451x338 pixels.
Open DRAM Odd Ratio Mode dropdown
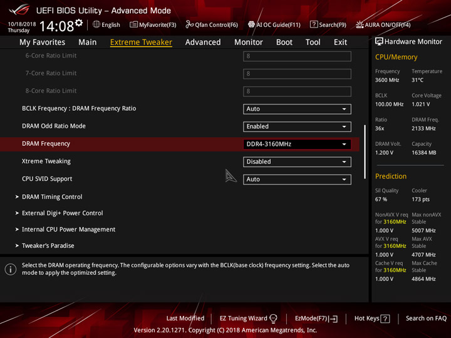pos(297,126)
